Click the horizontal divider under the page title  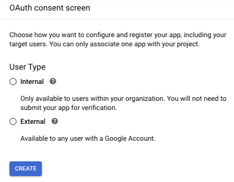tap(117, 19)
